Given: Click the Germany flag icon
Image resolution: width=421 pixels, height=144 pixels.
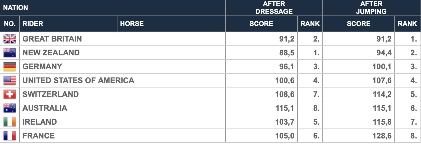Looking at the screenshot, I should (x=10, y=66).
